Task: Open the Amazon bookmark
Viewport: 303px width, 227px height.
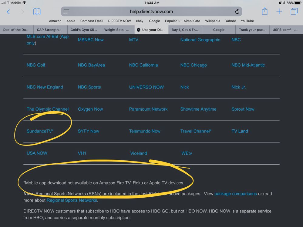Action: [55, 21]
